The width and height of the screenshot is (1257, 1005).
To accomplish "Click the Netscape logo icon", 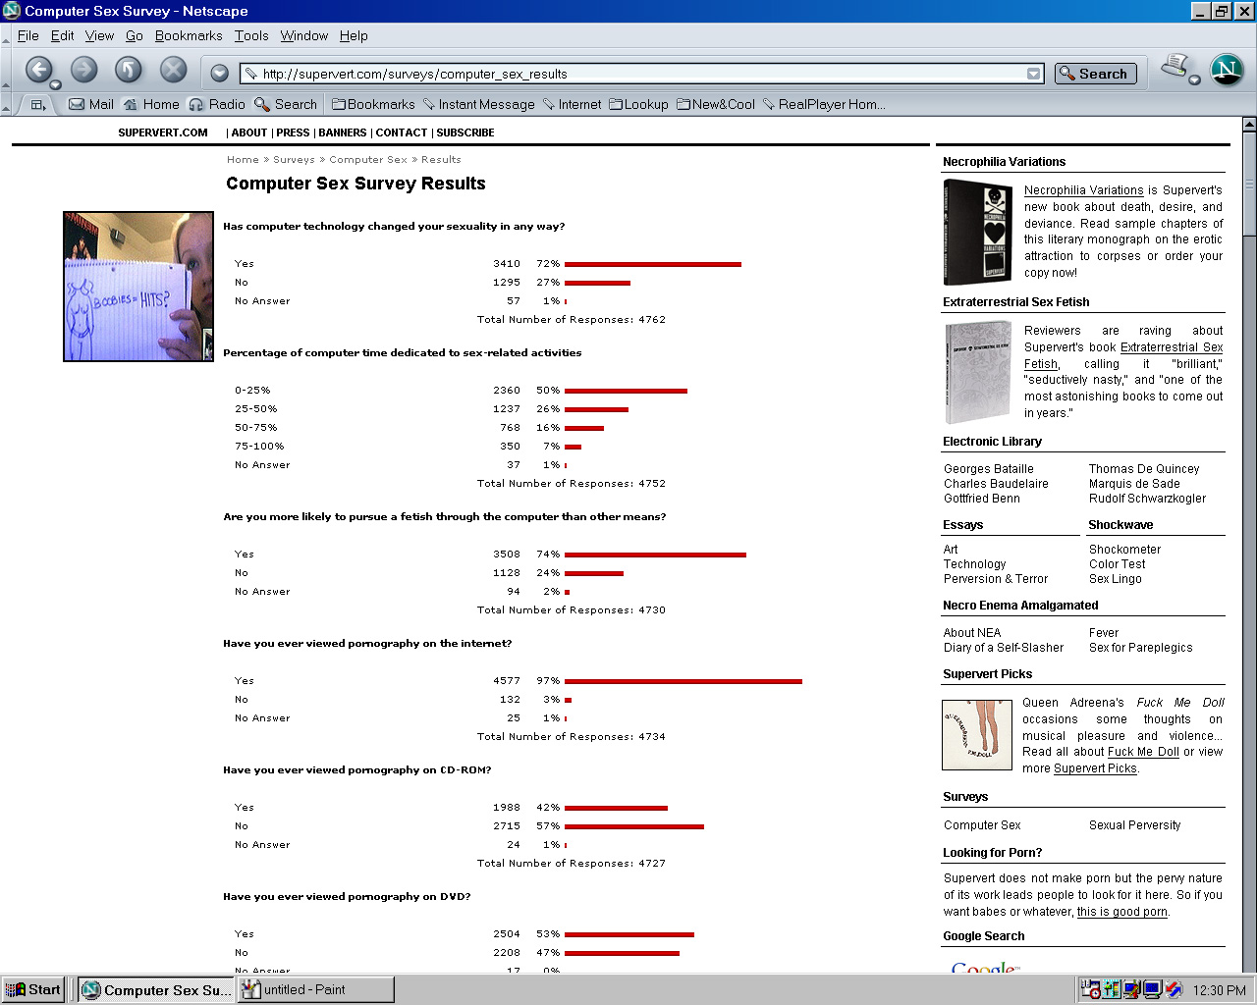I will pyautogui.click(x=1226, y=70).
